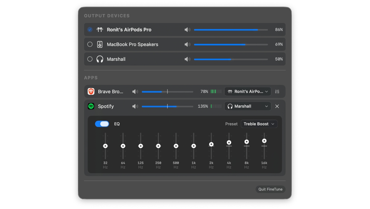Click the 32 Hz EQ band knob
Screen dimensions: 370x209
105,146
